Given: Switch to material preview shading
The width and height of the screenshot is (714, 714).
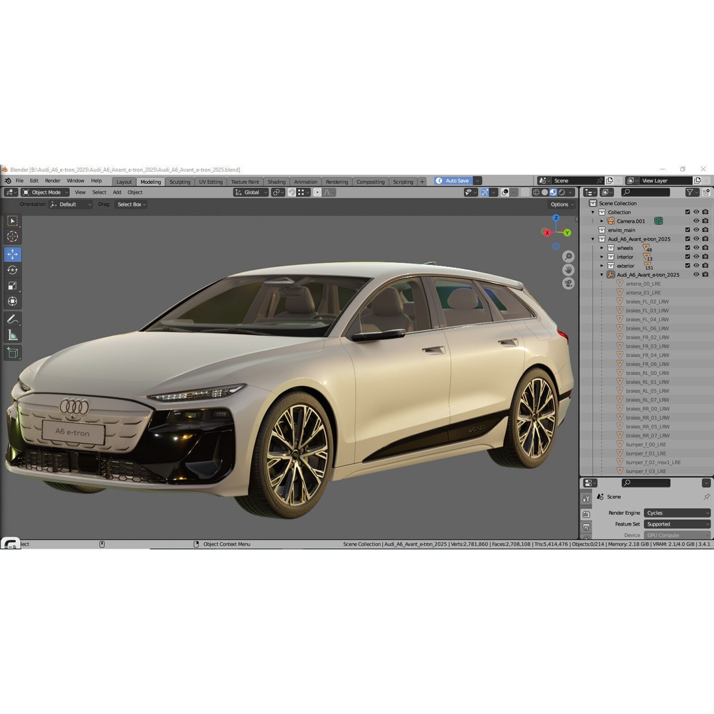Looking at the screenshot, I should click(553, 192).
